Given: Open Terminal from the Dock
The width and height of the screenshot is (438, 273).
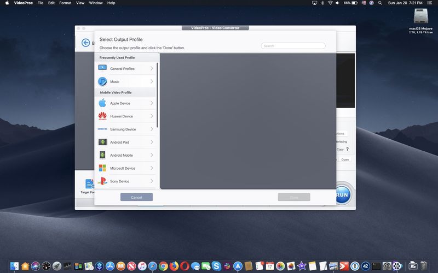Looking at the screenshot, I should coord(376,266).
